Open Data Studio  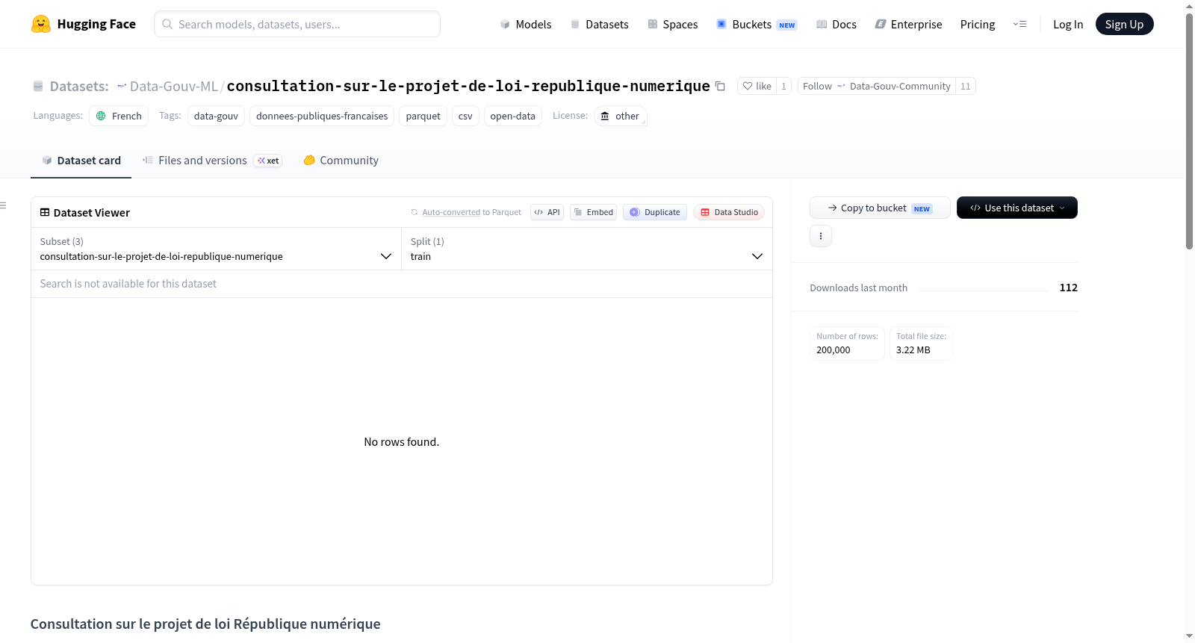pos(729,212)
